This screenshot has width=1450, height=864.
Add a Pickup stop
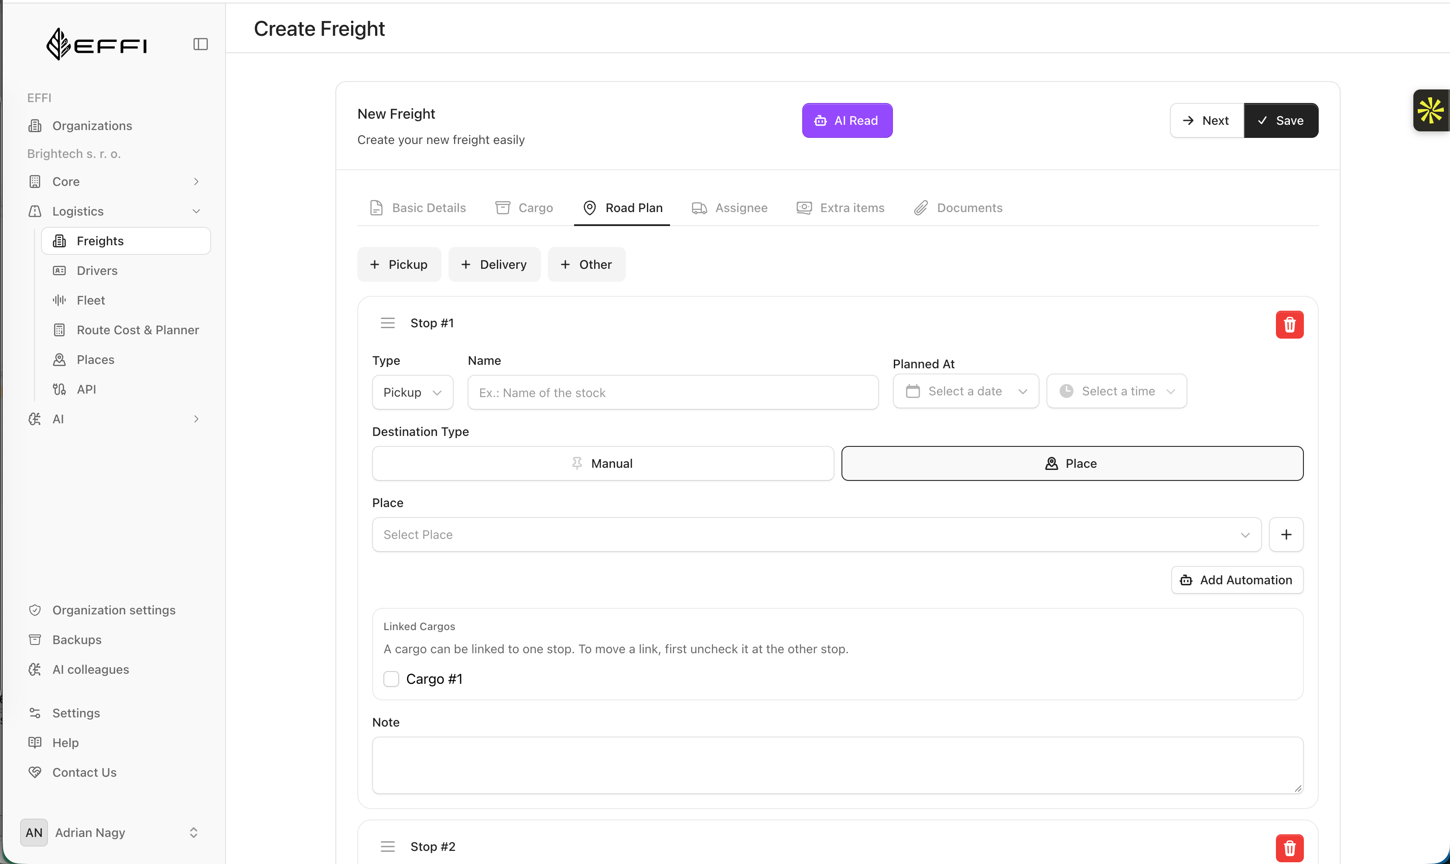[399, 264]
